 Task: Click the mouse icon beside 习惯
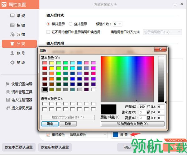[12, 35]
